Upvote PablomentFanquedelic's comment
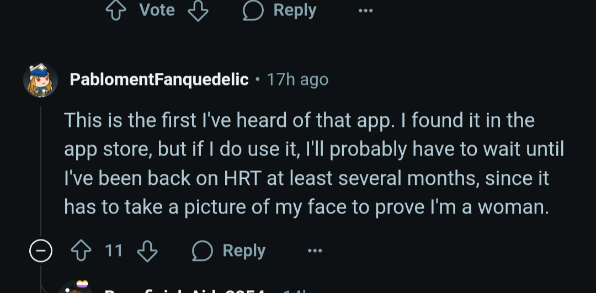Screen dimensions: 596x293 coord(81,251)
